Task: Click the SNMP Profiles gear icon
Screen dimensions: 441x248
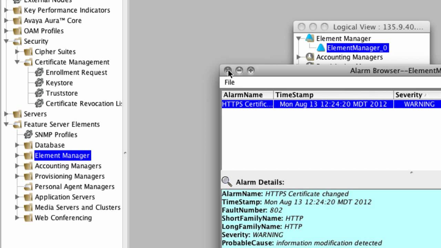Action: [28, 135]
